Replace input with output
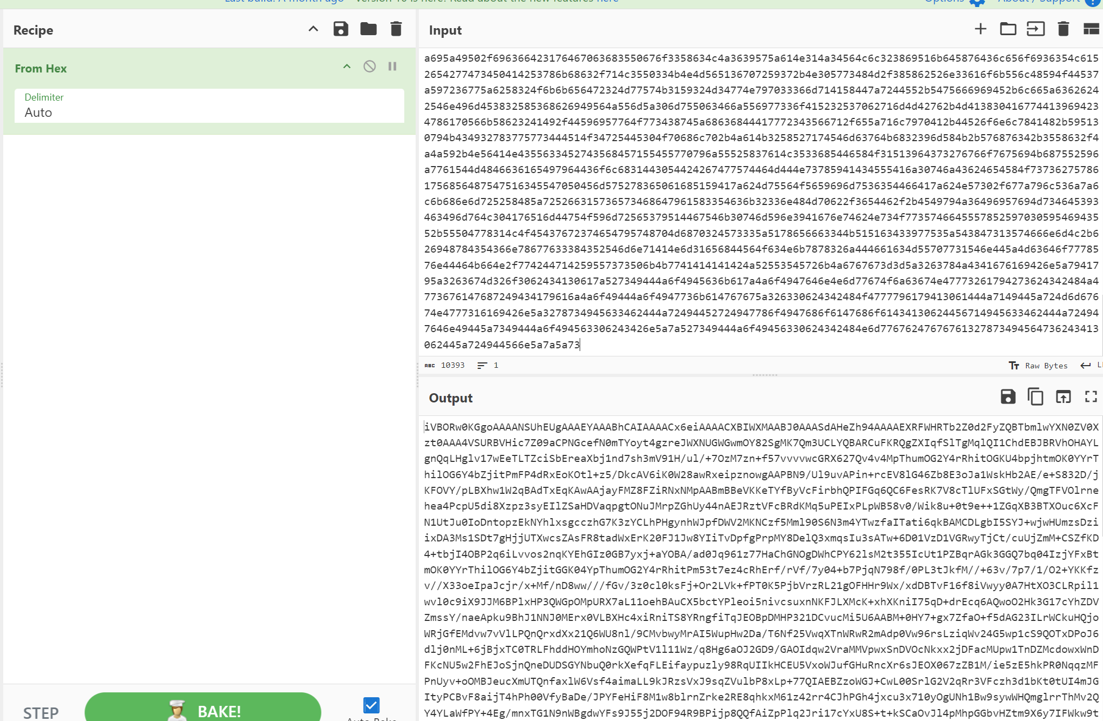This screenshot has height=721, width=1103. tap(1063, 397)
